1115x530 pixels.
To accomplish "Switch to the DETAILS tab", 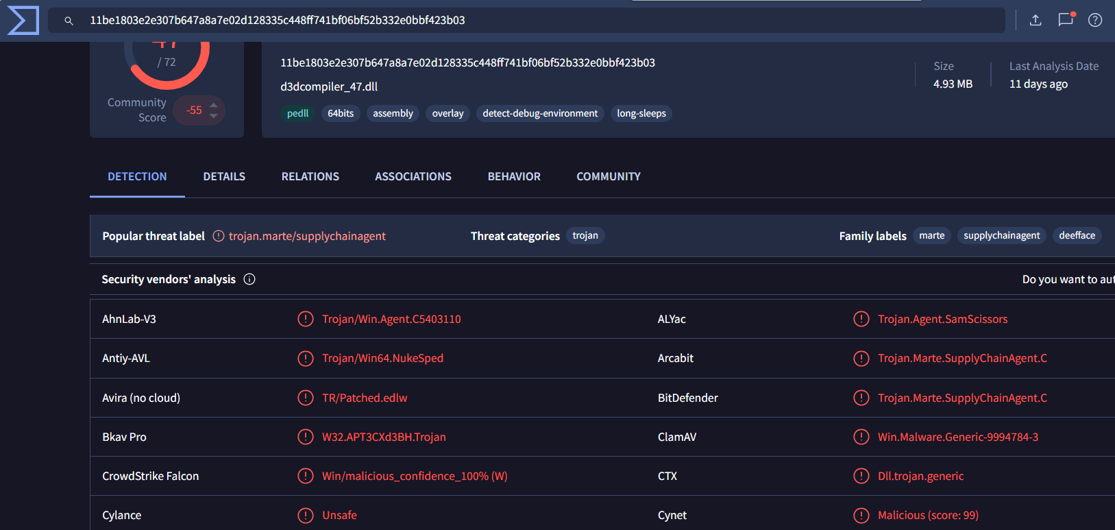I will click(224, 176).
